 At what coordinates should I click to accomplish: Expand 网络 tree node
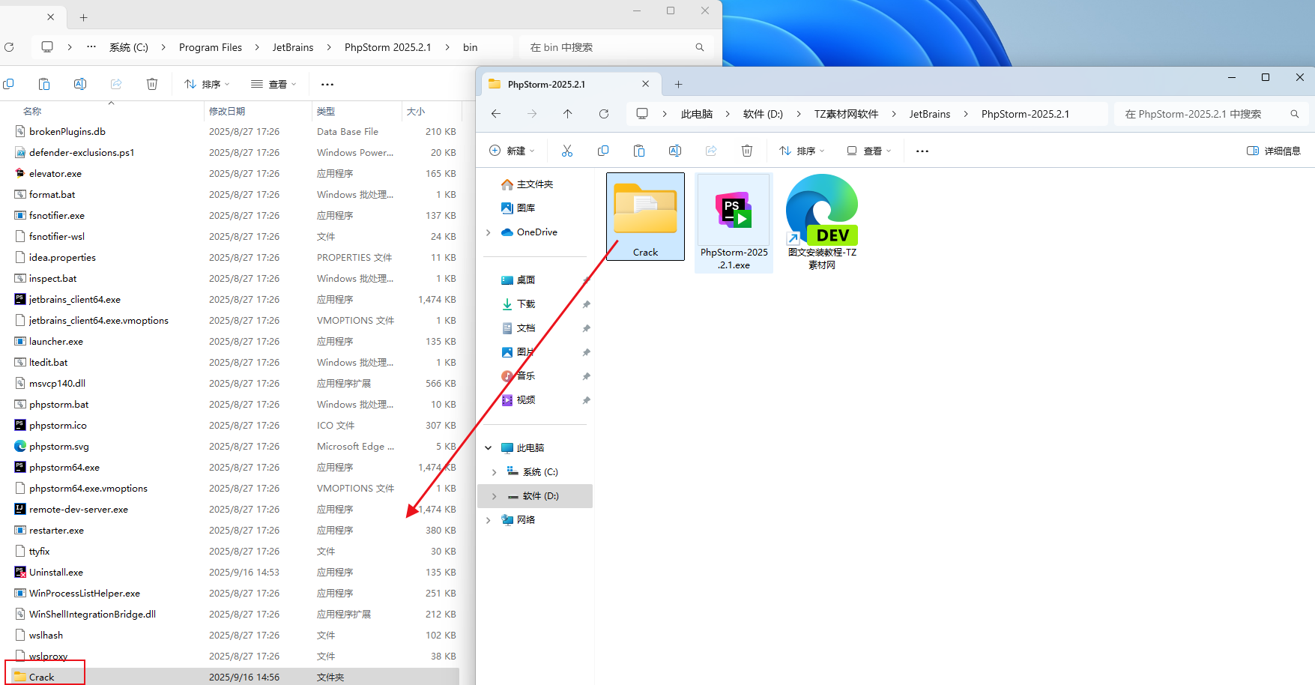[x=489, y=520]
